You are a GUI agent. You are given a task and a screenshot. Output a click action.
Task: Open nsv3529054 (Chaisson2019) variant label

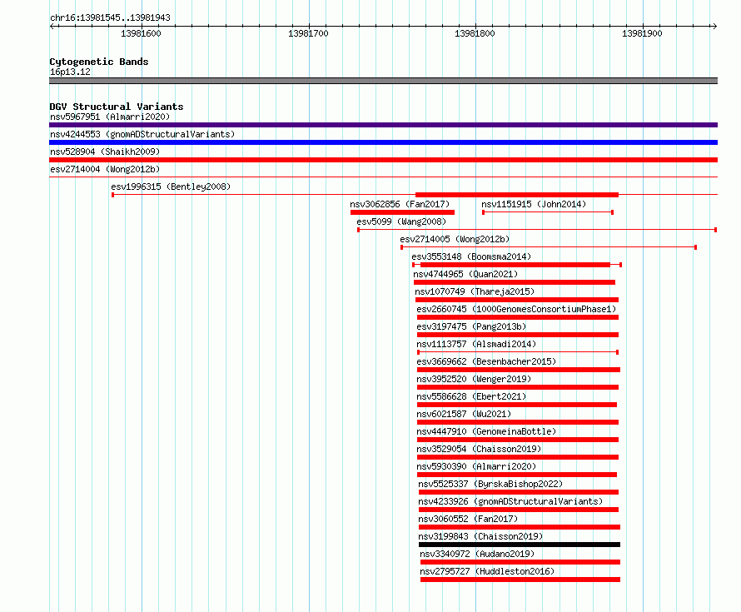point(479,449)
